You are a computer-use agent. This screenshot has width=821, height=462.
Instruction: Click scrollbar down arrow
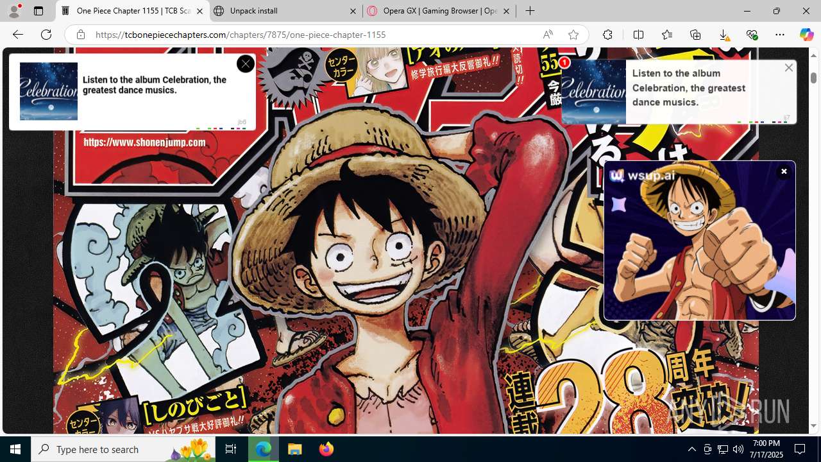pyautogui.click(x=813, y=426)
